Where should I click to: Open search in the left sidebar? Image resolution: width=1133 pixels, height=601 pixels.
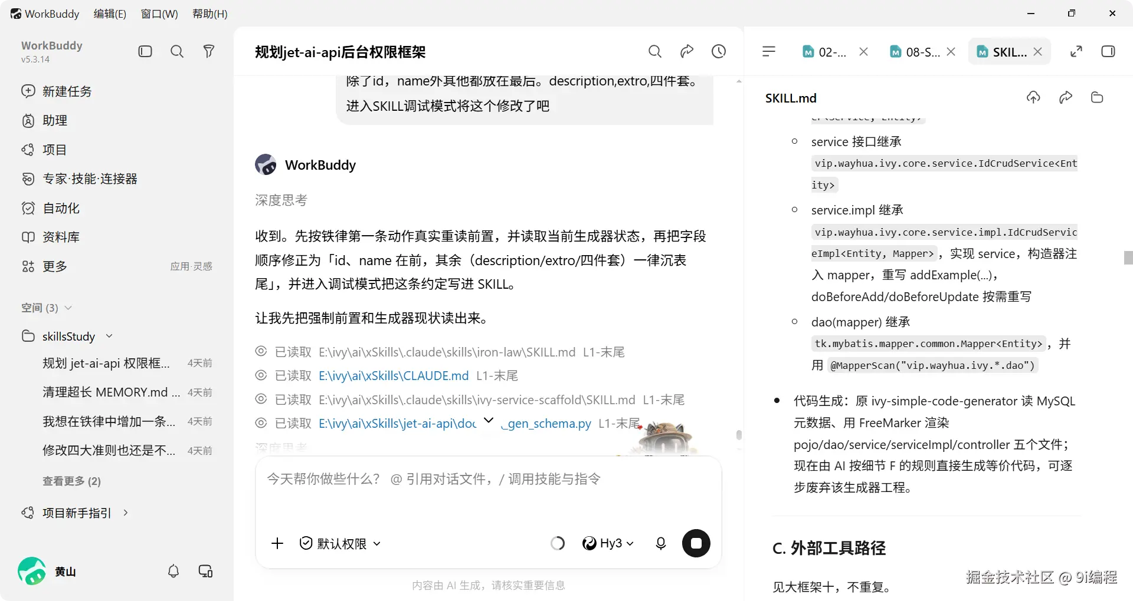(177, 51)
